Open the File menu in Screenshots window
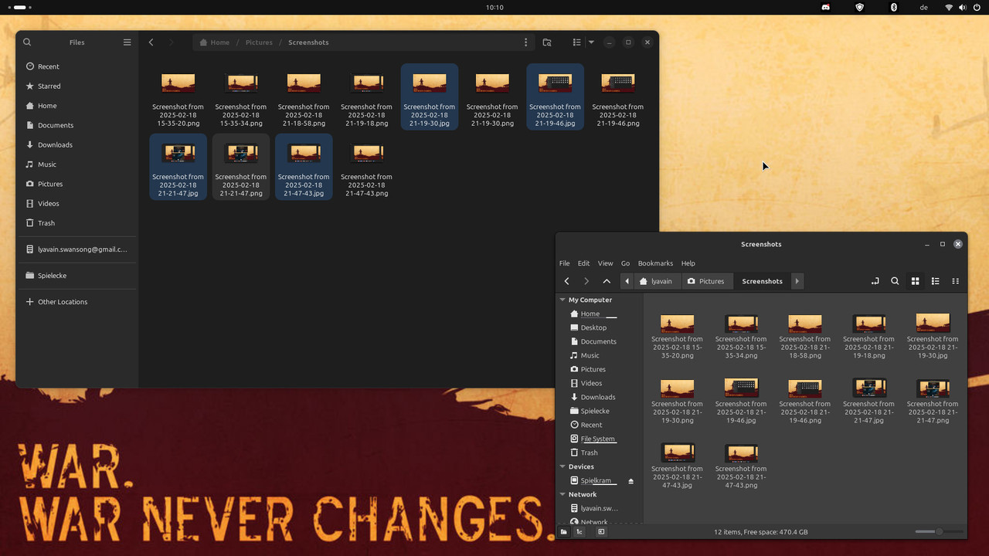This screenshot has width=989, height=556. (564, 263)
